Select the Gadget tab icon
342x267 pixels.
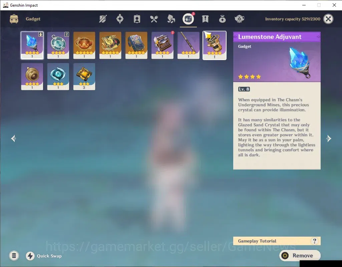(188, 19)
